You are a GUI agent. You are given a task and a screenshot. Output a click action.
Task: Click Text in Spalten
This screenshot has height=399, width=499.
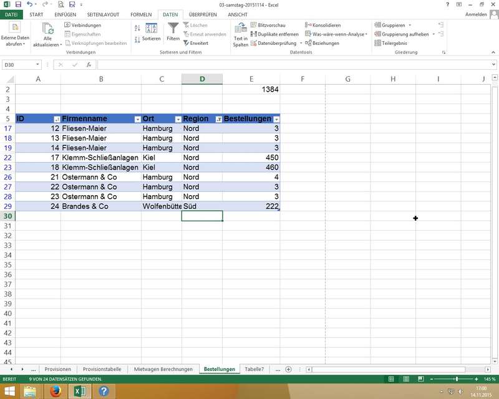240,35
